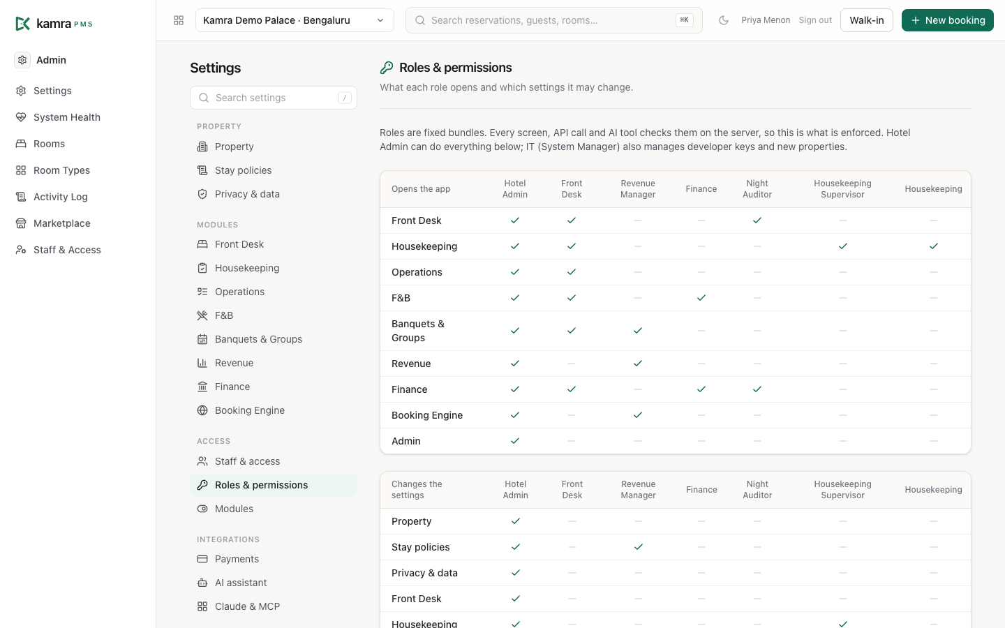Open the app grid icon in top bar
This screenshot has height=628, width=1005.
(x=179, y=20)
